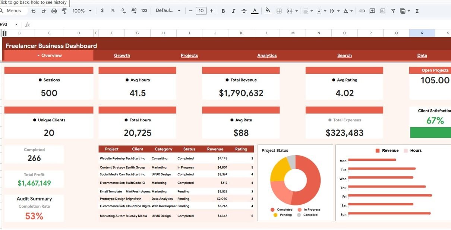Open the Borders tool
This screenshot has height=230, width=451.
tap(279, 11)
